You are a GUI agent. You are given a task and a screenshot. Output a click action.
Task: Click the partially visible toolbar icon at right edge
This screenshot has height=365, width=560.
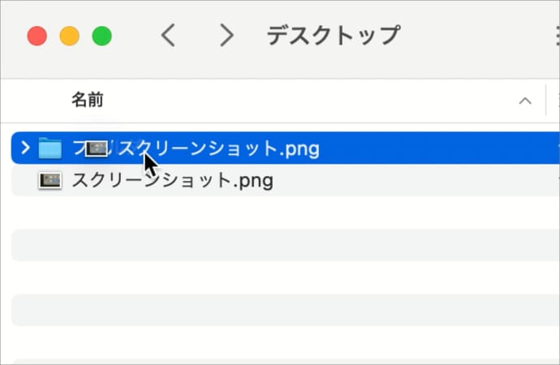[555, 36]
